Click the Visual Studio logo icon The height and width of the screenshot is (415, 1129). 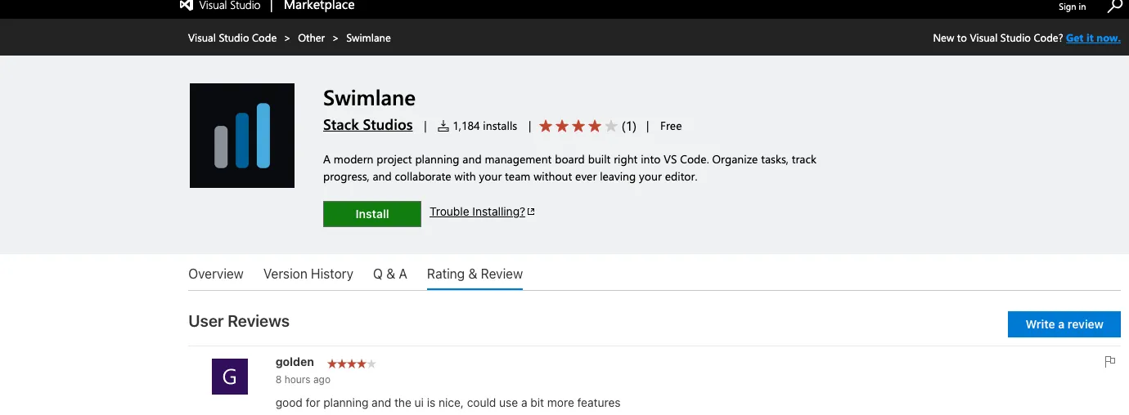point(187,5)
